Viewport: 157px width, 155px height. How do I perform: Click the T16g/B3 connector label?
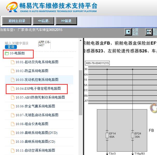140,153
